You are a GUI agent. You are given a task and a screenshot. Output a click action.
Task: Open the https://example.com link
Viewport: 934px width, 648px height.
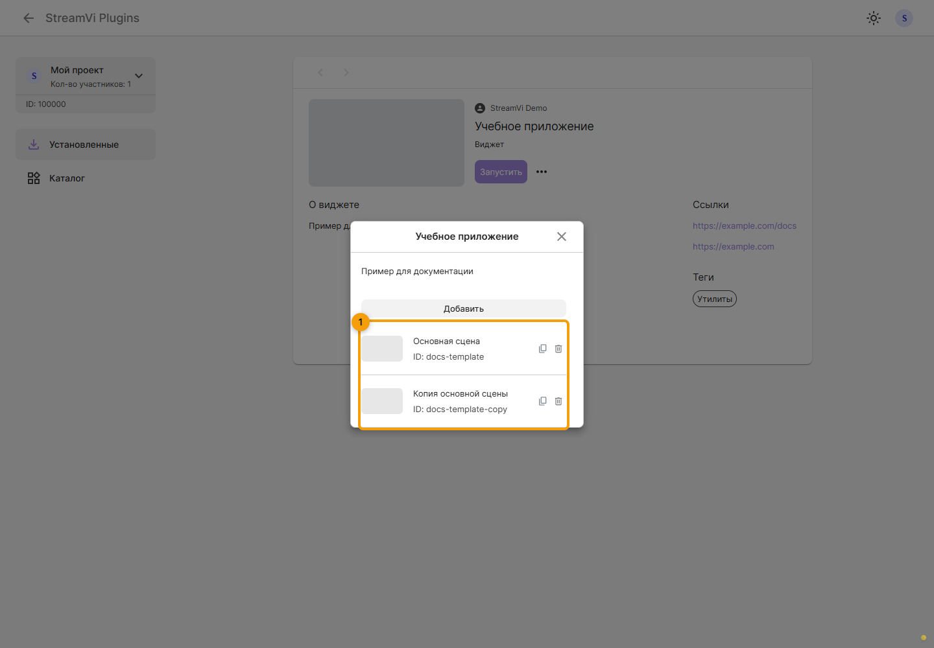click(x=734, y=246)
